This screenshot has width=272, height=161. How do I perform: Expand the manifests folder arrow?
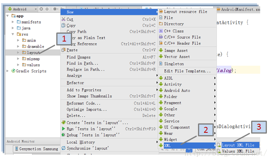[x=13, y=22]
